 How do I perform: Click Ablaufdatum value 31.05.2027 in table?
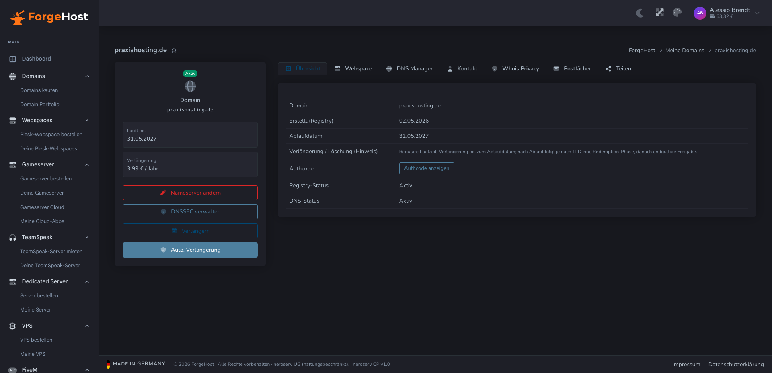414,136
